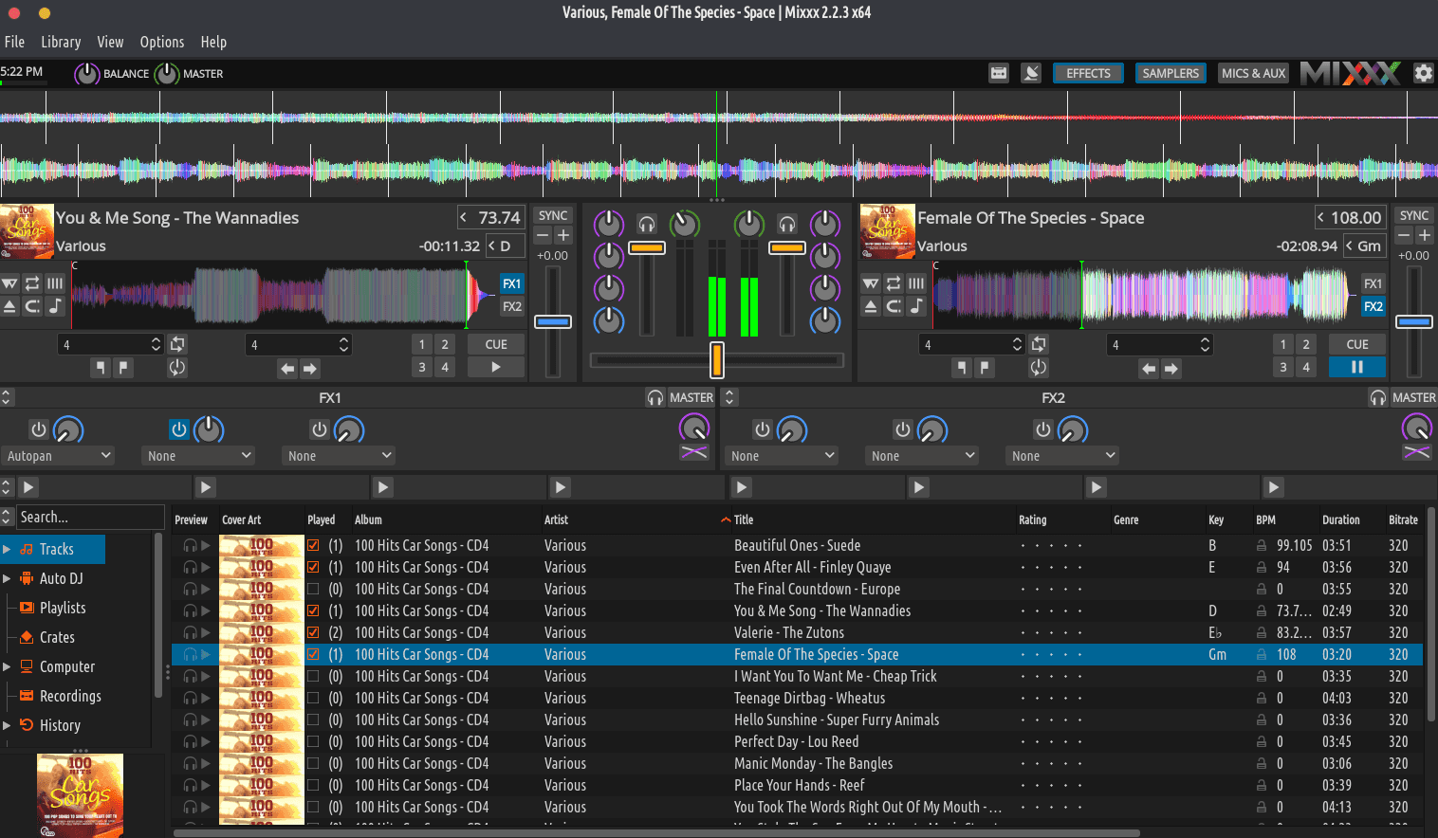Screen dimensions: 1438x838
Task: Click reloop toggle icon on right deck
Action: [1039, 368]
